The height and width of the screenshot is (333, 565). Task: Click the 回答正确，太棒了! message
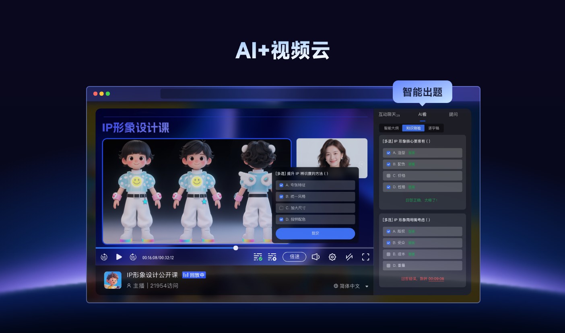coord(422,200)
